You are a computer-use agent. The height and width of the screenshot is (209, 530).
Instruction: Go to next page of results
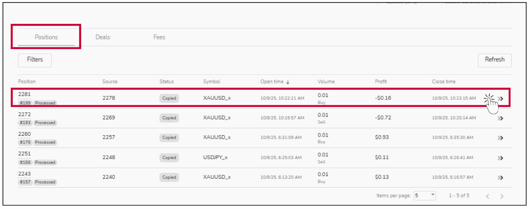tap(502, 196)
